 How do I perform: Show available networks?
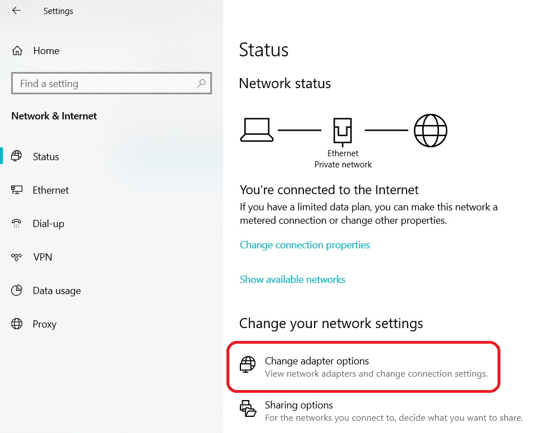click(x=292, y=280)
